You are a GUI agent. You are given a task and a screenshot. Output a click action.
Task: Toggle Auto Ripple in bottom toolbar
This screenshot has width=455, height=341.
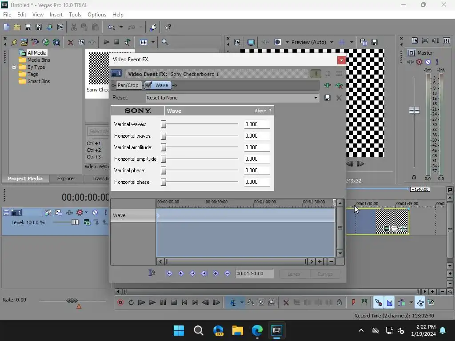[402, 303]
